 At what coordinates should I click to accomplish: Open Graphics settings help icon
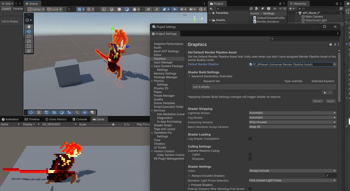pyautogui.click(x=331, y=45)
